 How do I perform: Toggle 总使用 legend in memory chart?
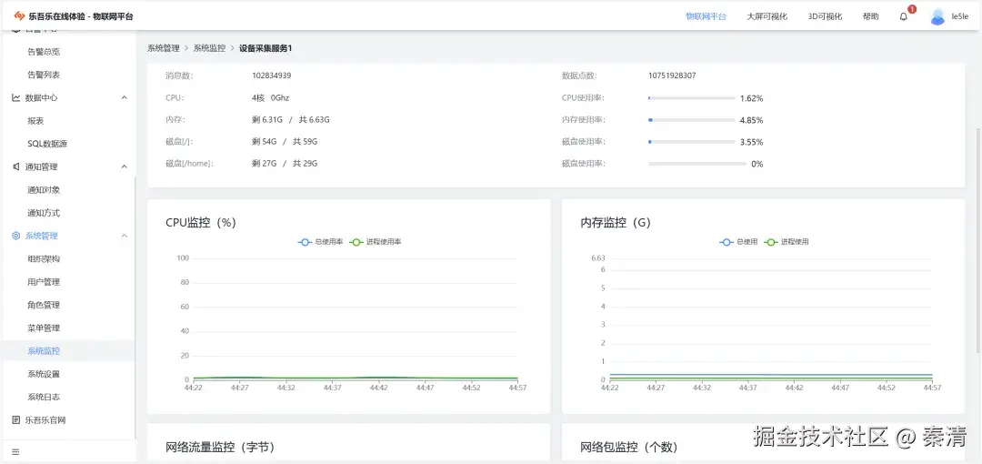[739, 241]
